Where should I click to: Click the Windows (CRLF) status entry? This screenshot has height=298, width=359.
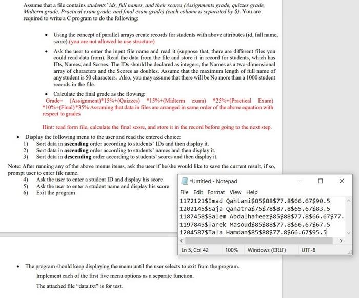point(267,250)
